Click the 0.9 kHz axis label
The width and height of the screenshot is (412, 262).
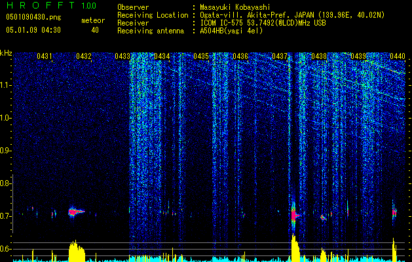(x=5, y=151)
